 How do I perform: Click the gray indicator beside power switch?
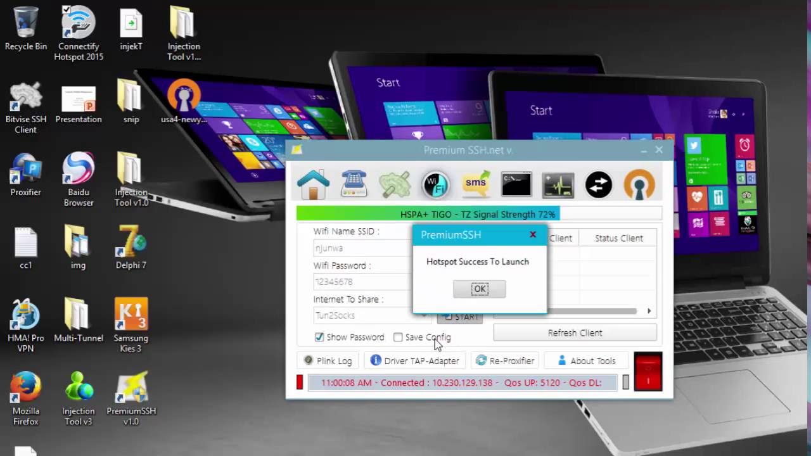(x=625, y=382)
